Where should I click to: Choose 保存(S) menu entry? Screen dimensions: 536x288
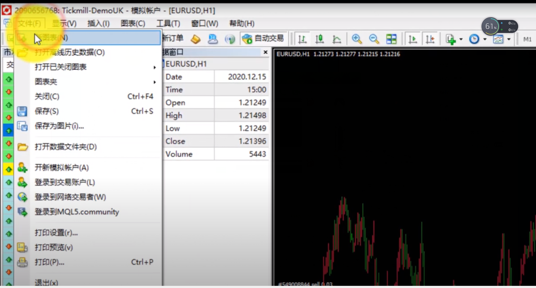point(87,111)
